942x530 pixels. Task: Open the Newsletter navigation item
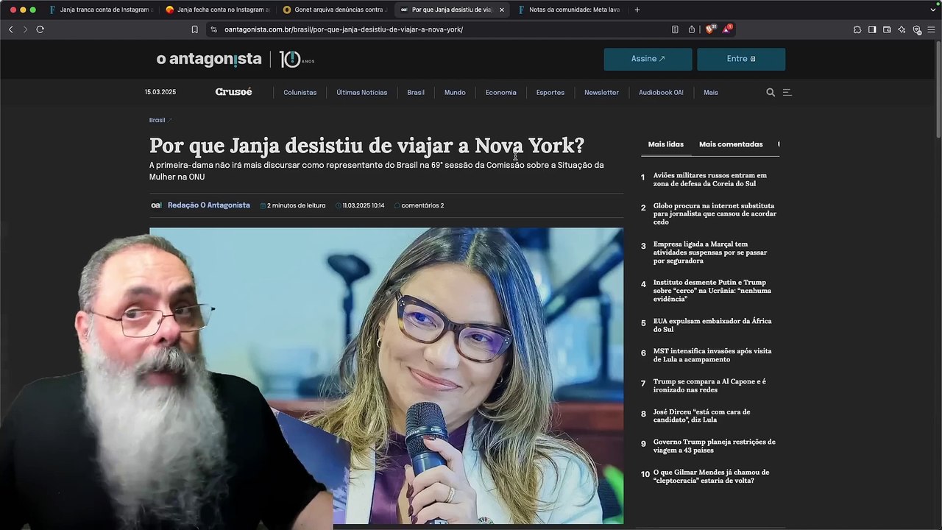pyautogui.click(x=601, y=93)
